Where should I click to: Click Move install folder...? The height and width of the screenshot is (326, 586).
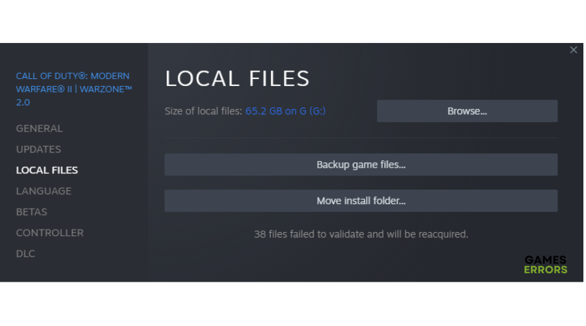click(x=361, y=201)
